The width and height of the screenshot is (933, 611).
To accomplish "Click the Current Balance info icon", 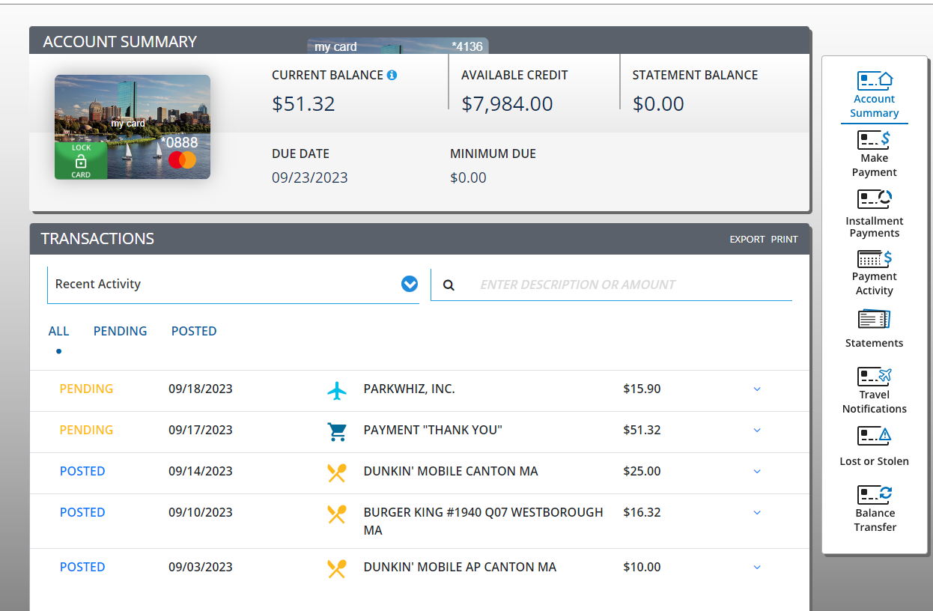I will point(392,75).
